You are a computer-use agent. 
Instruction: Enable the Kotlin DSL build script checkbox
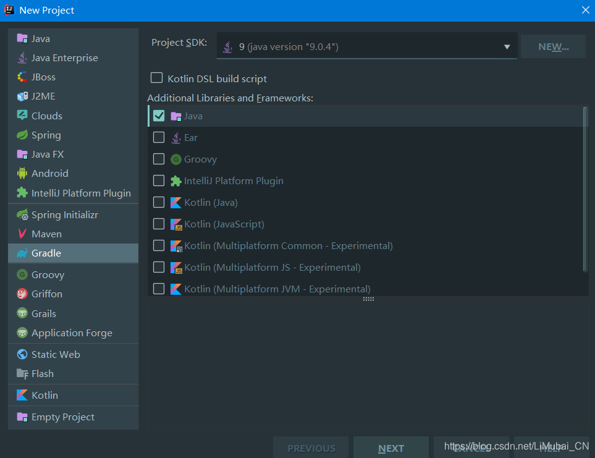156,78
